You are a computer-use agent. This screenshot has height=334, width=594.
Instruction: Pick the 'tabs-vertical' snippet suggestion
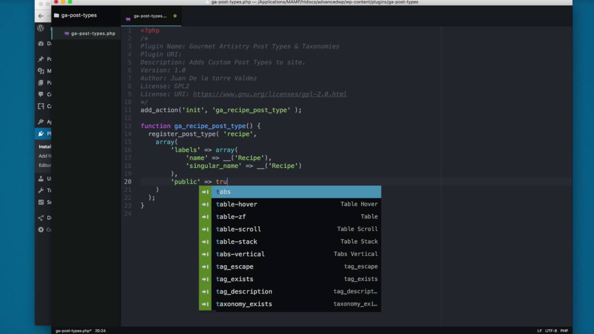click(290, 254)
